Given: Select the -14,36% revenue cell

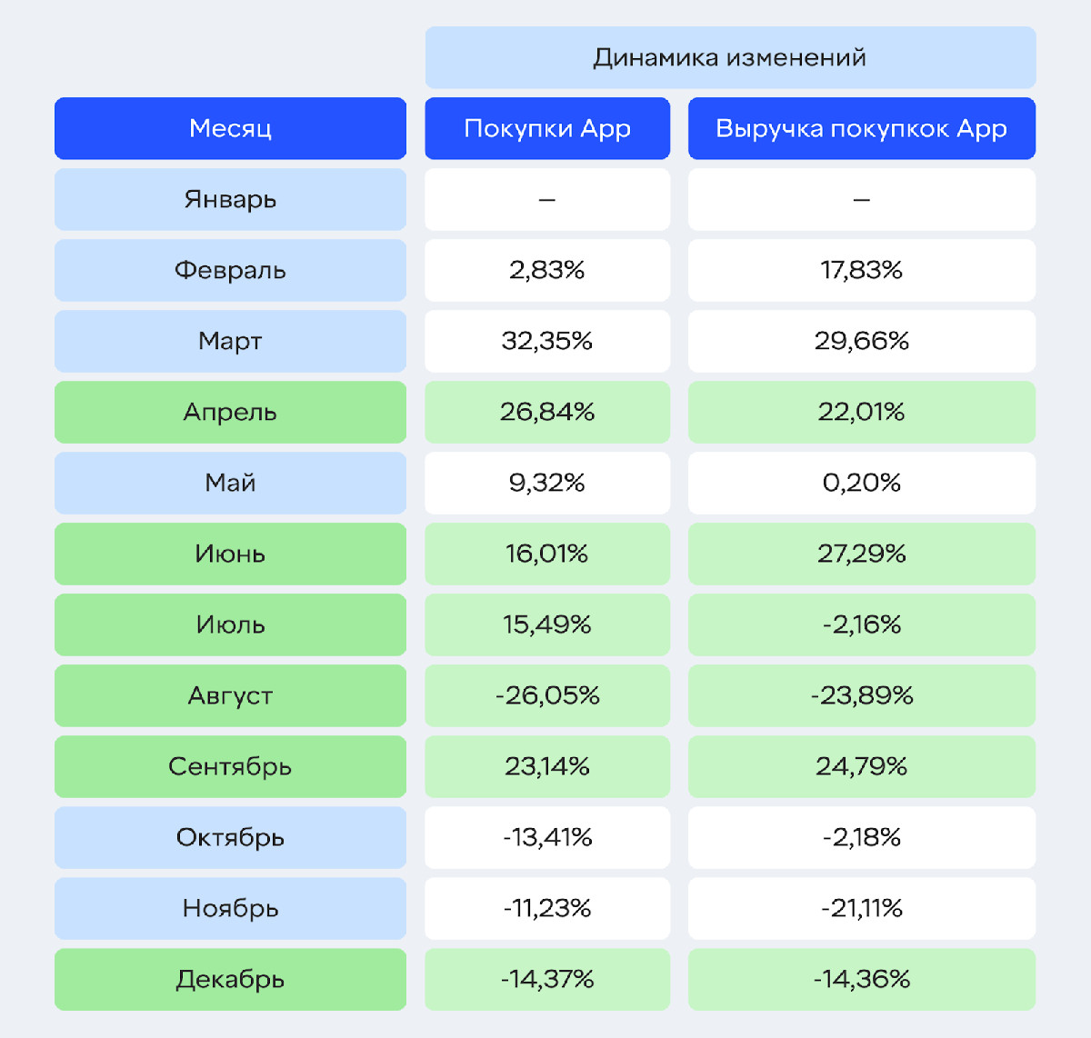Looking at the screenshot, I should 861,979.
